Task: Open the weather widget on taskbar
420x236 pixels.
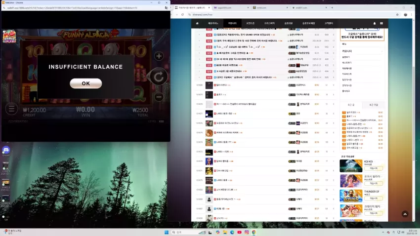Action: 12,232
